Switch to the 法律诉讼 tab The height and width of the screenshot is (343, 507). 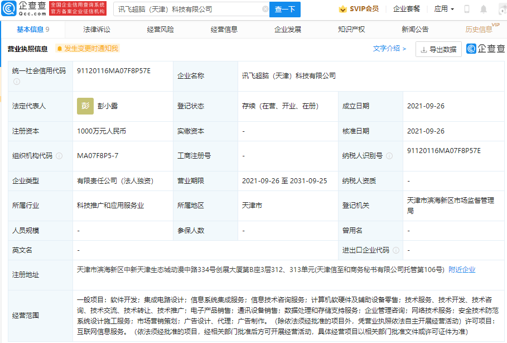point(96,30)
